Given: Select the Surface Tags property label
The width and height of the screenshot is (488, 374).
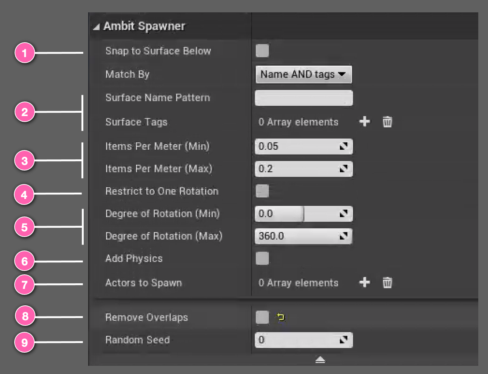Looking at the screenshot, I should 136,122.
